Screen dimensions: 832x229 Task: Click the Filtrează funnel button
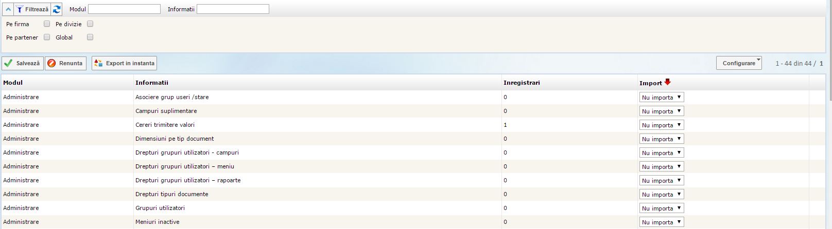[x=31, y=9]
